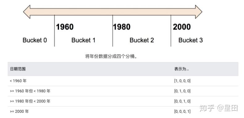Click the vector value [0, 1, 0, 0]
This screenshot has height=118, width=244.
[182, 91]
